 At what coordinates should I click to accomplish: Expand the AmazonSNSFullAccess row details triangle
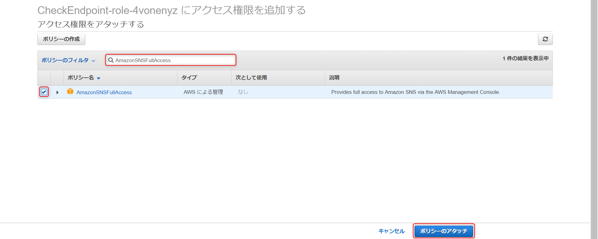pos(57,92)
